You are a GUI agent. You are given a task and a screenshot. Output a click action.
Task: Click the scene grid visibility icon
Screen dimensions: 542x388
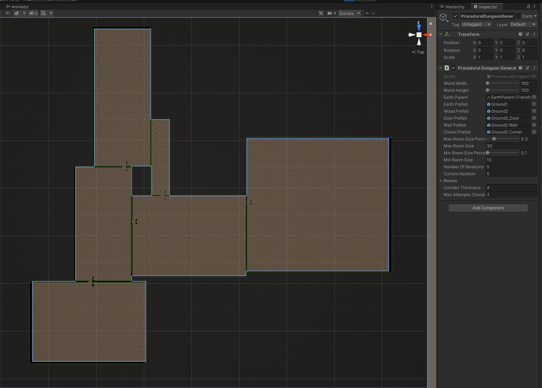pyautogui.click(x=43, y=13)
